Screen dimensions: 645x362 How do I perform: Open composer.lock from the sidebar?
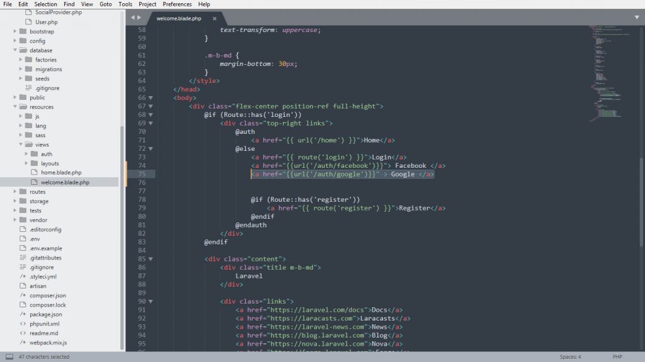(x=48, y=305)
